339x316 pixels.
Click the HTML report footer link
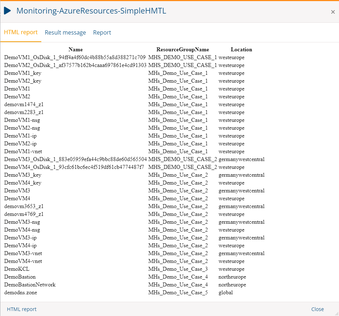click(22, 309)
